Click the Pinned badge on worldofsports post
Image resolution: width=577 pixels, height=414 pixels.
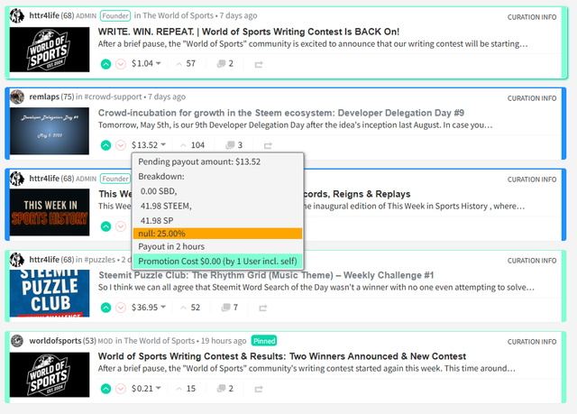click(x=264, y=341)
